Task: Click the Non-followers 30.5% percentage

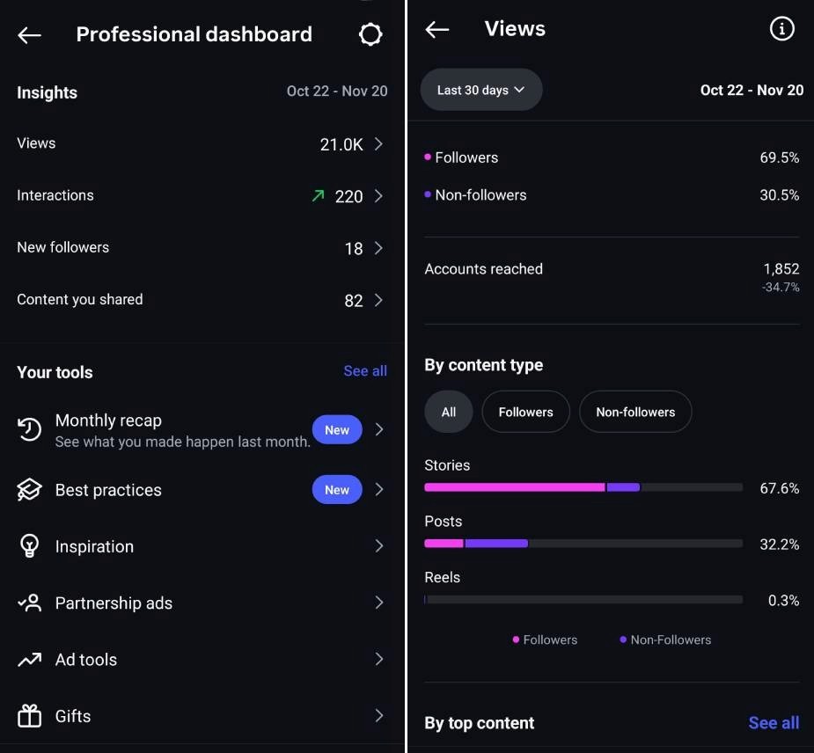Action: tap(779, 194)
